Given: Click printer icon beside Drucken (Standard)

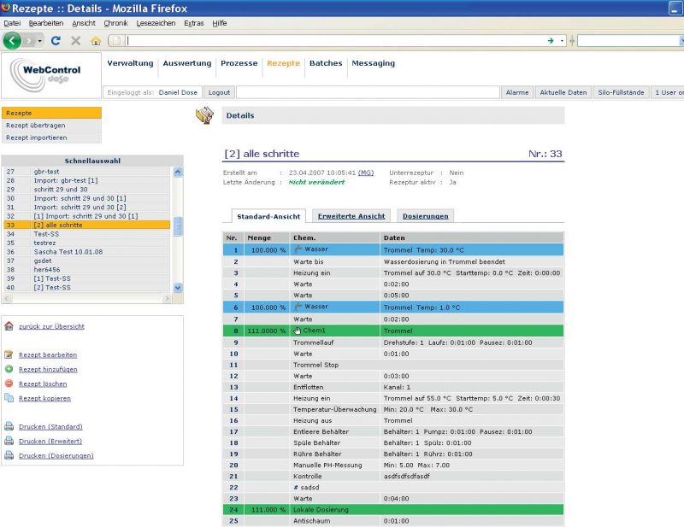Looking at the screenshot, I should click(x=9, y=426).
